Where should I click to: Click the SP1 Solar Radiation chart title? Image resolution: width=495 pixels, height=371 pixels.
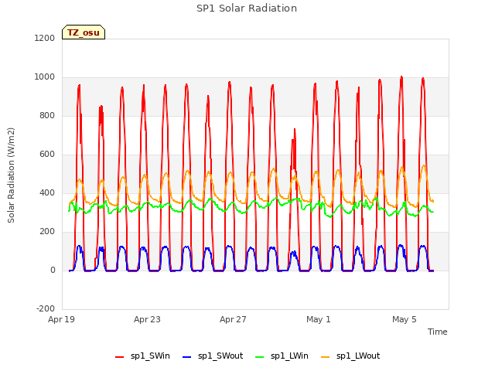[x=247, y=9]
